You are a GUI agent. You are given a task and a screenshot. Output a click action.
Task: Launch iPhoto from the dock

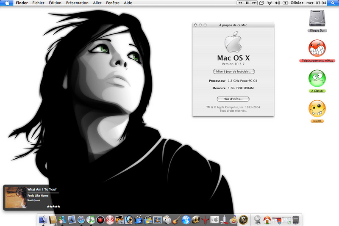pos(119,220)
